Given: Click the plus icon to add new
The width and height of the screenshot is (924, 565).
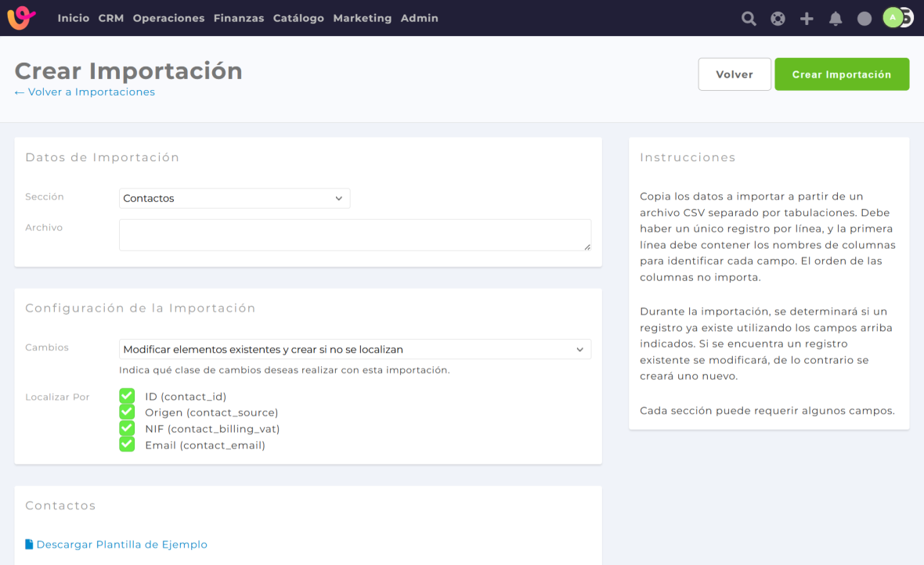Looking at the screenshot, I should (807, 19).
